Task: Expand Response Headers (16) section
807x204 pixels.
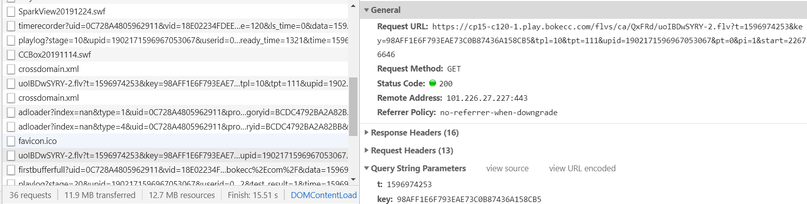Action: 367,133
